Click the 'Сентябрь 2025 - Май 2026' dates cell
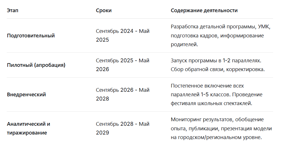The image size is (289, 145). point(122,65)
